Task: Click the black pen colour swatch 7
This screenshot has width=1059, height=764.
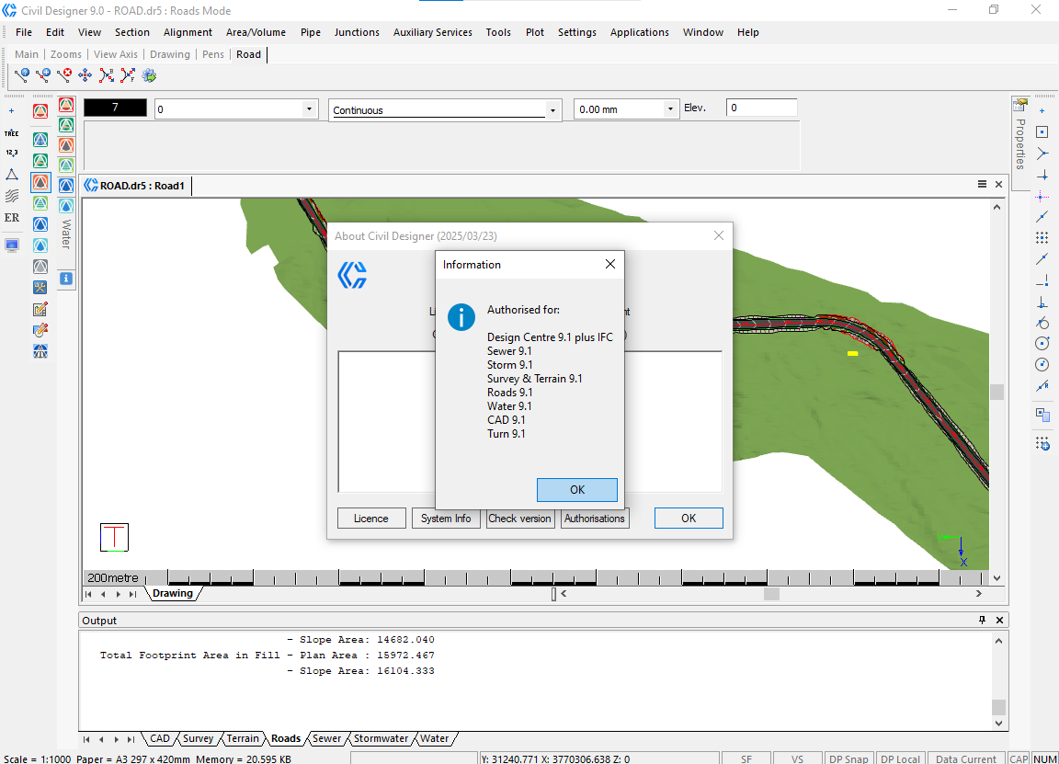Action: pyautogui.click(x=115, y=108)
